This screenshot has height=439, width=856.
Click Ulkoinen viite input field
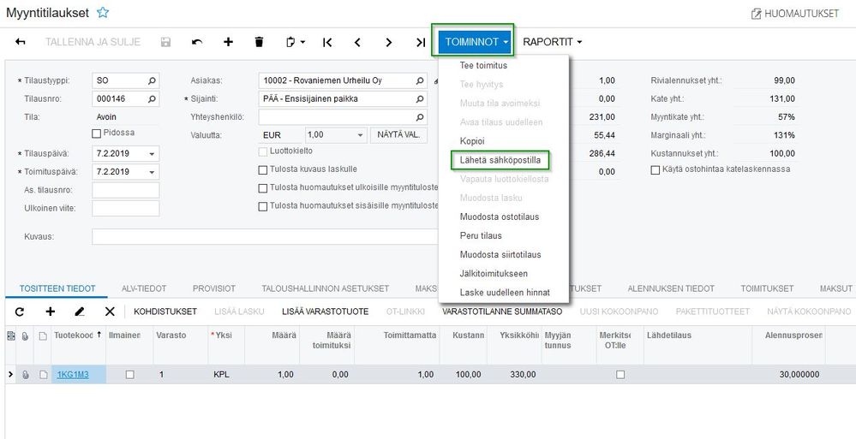tap(126, 208)
